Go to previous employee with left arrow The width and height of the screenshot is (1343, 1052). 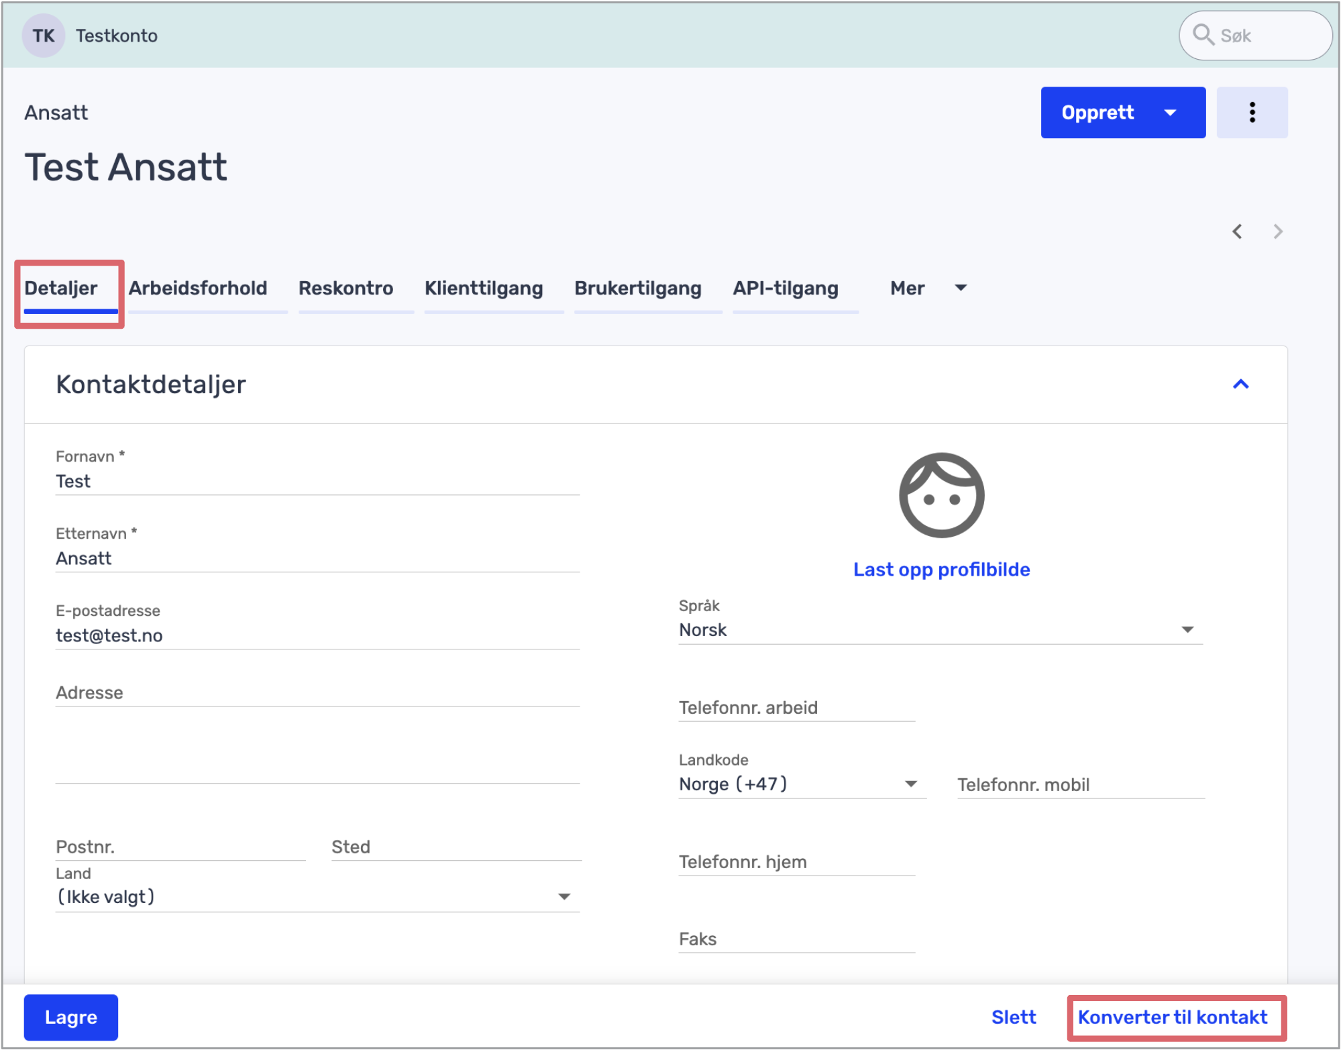(1237, 231)
